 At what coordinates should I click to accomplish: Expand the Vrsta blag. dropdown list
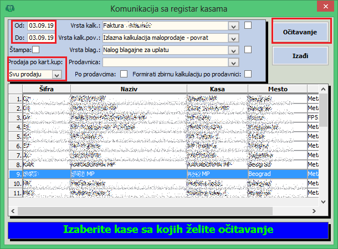click(x=233, y=50)
